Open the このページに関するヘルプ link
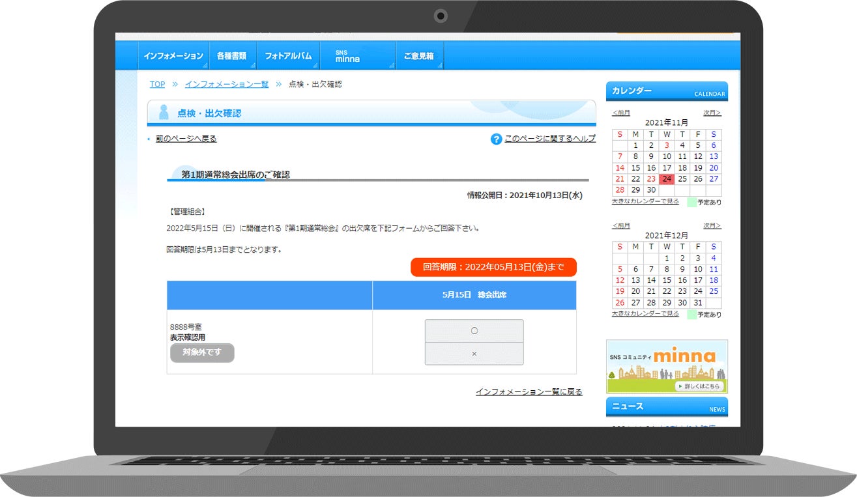The image size is (857, 497). point(550,139)
